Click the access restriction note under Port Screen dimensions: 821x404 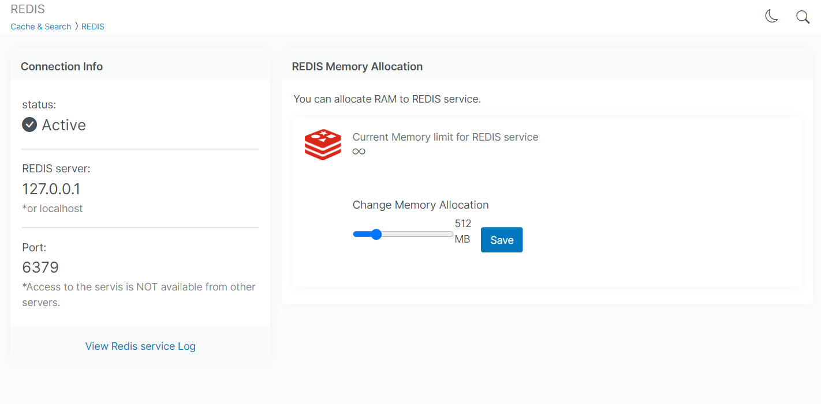pos(139,294)
